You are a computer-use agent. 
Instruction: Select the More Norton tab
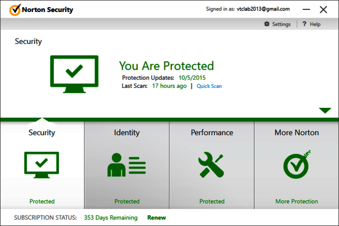pyautogui.click(x=297, y=133)
